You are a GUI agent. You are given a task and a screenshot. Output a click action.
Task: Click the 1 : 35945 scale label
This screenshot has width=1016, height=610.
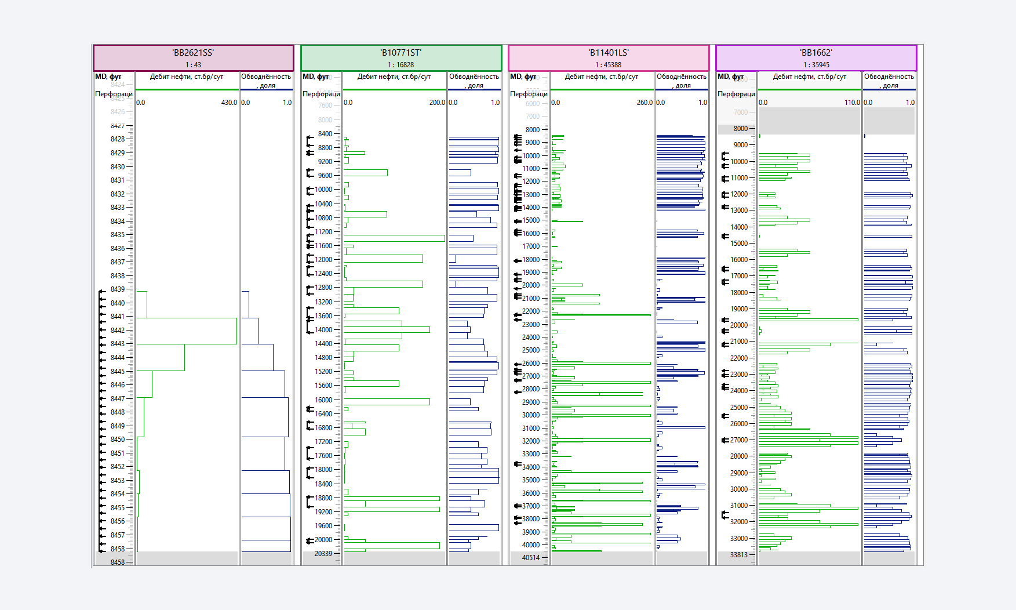pos(816,65)
